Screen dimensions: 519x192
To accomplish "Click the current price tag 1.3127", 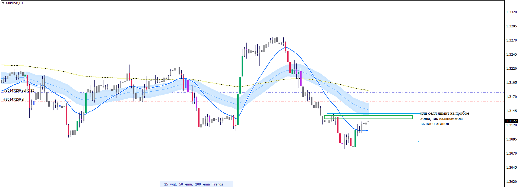I will 511,121.
